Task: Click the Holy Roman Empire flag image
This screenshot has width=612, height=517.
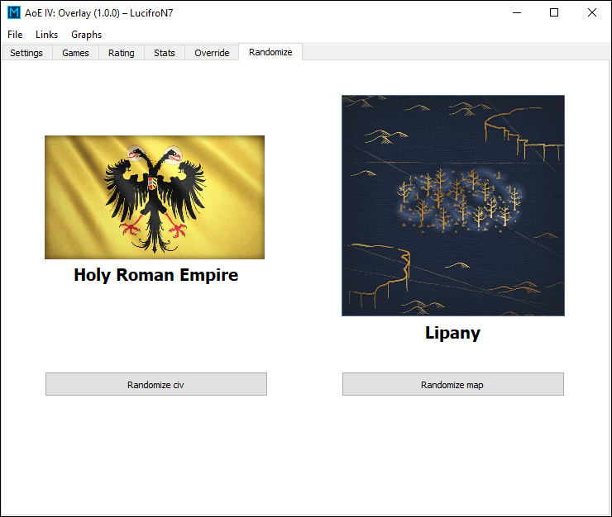Action: (155, 197)
